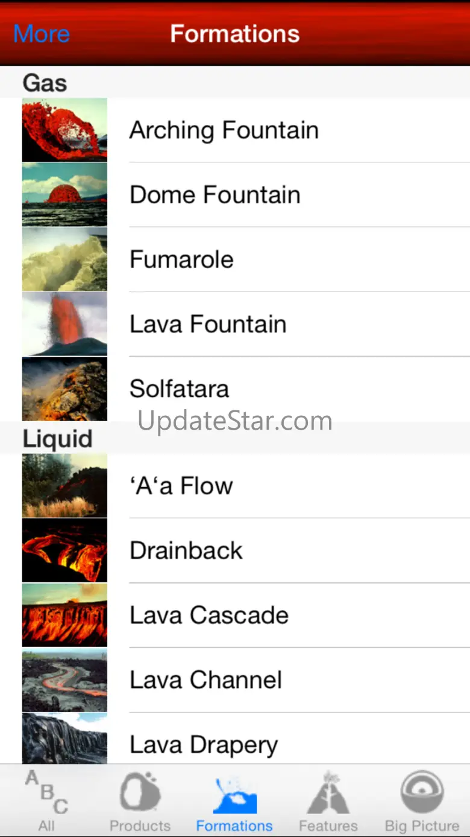This screenshot has width=470, height=837.
Task: Select the Formations volcano tab icon
Action: (x=234, y=792)
